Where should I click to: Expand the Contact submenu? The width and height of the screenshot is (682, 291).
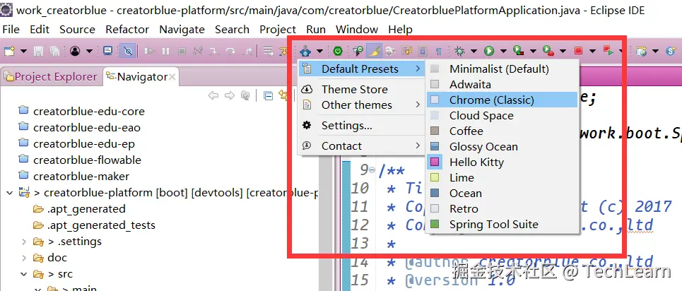(361, 146)
